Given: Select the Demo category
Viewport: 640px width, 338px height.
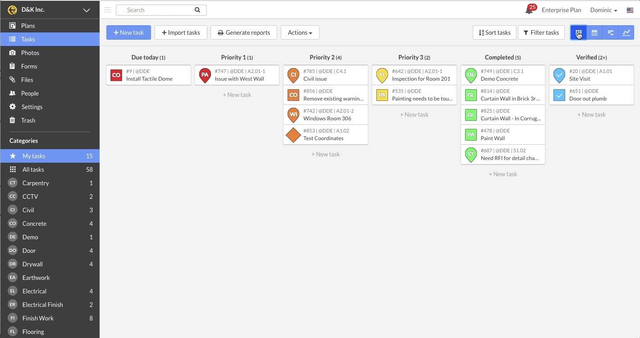Looking at the screenshot, I should pos(50,237).
